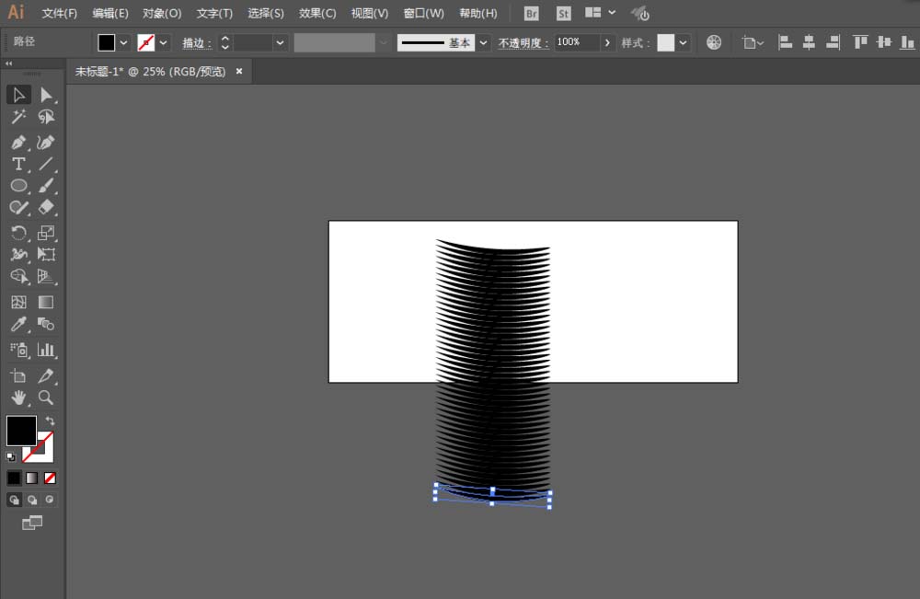Click the 描边 stroke panel link

196,43
